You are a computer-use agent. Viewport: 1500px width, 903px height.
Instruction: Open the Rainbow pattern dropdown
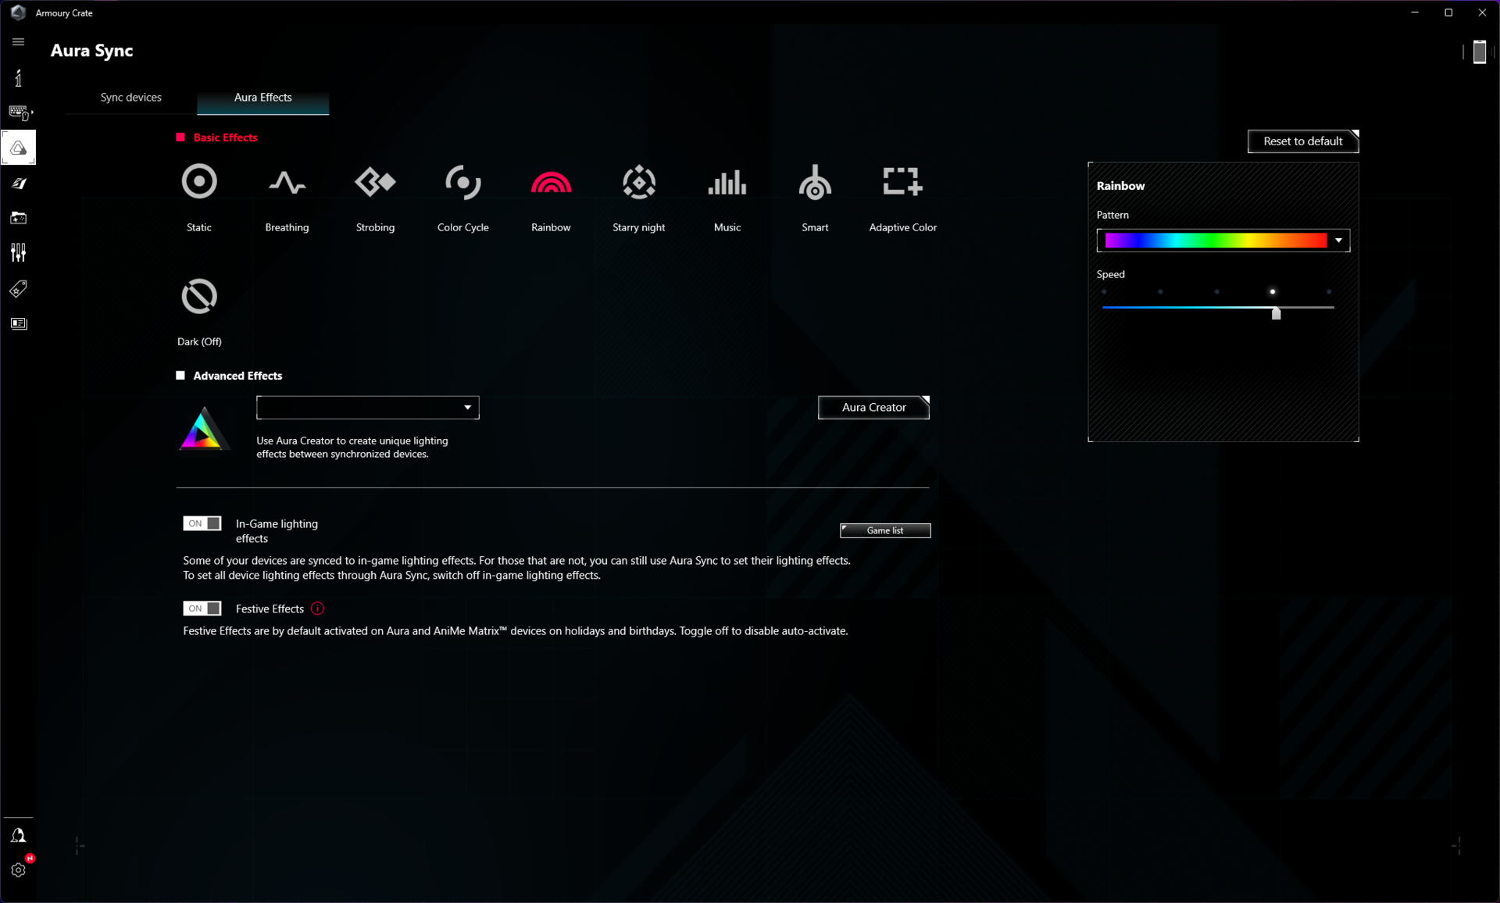coord(1338,241)
